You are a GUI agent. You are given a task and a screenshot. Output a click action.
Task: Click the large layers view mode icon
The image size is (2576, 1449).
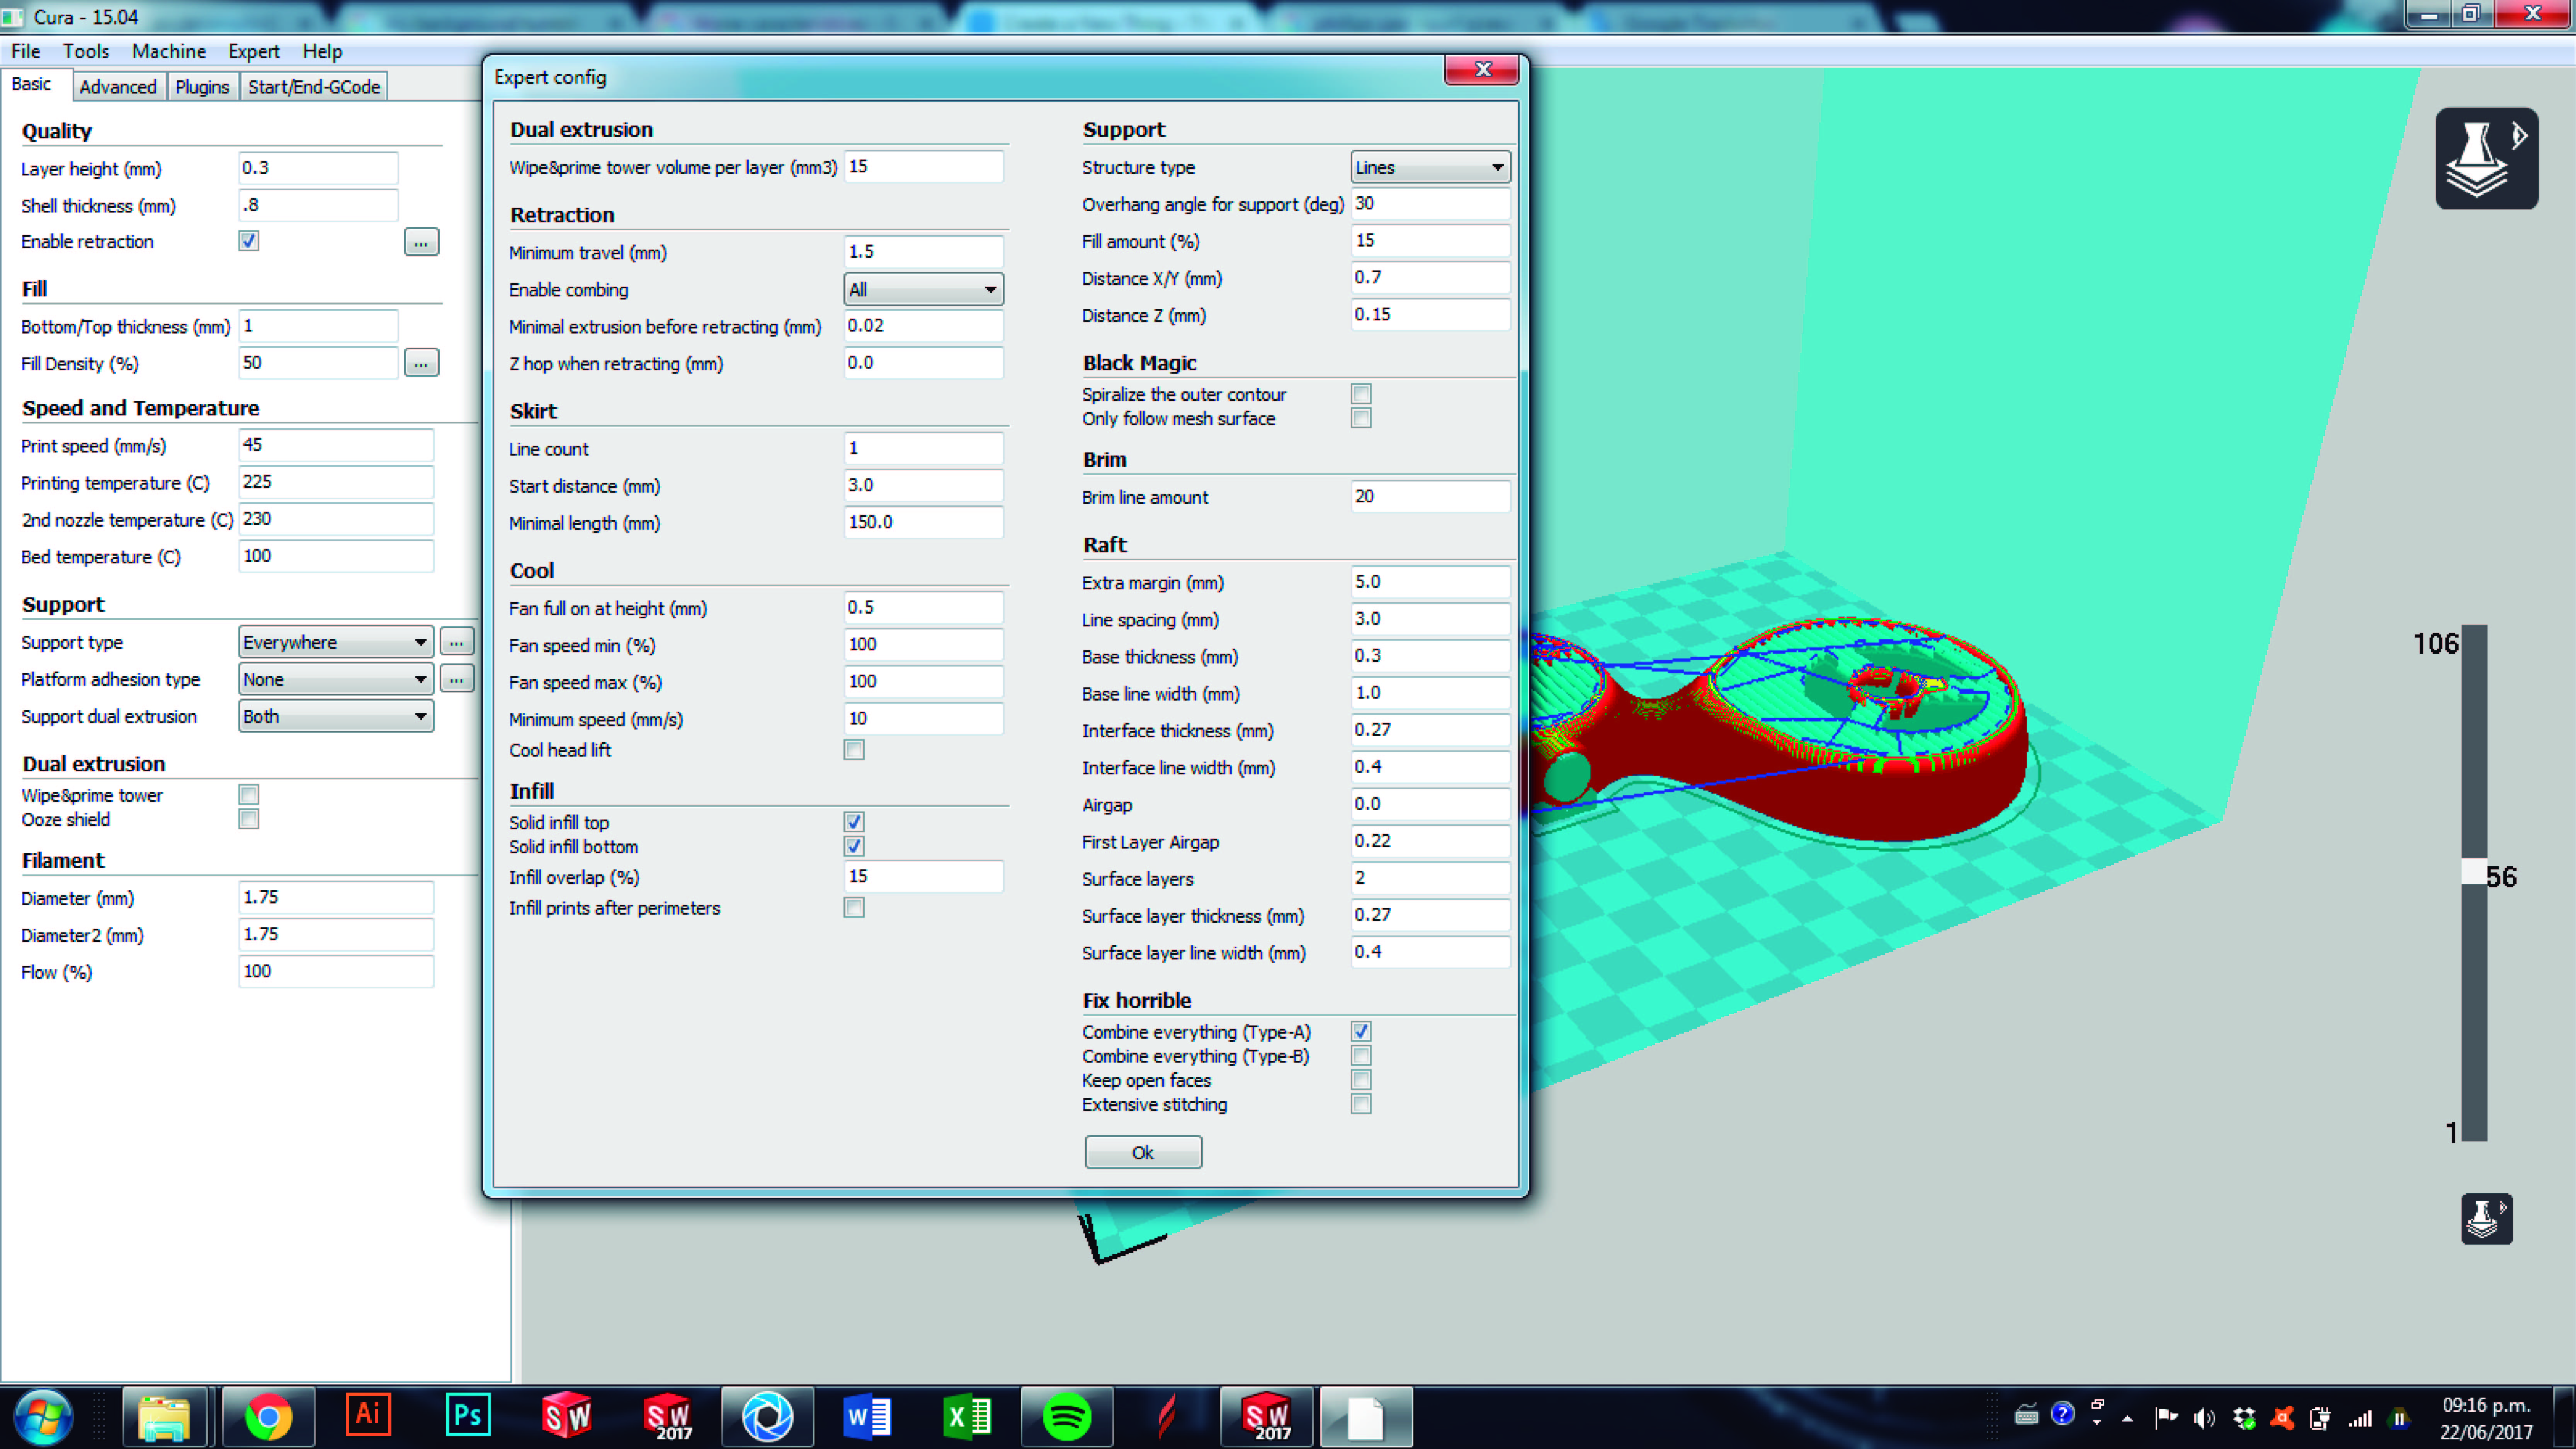point(2486,158)
